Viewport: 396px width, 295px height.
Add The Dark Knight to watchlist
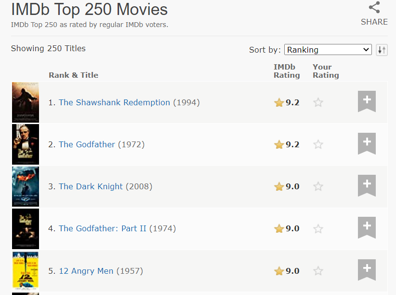(367, 185)
